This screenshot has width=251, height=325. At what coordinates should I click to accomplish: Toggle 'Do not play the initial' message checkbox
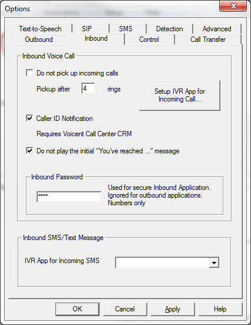[x=29, y=150]
